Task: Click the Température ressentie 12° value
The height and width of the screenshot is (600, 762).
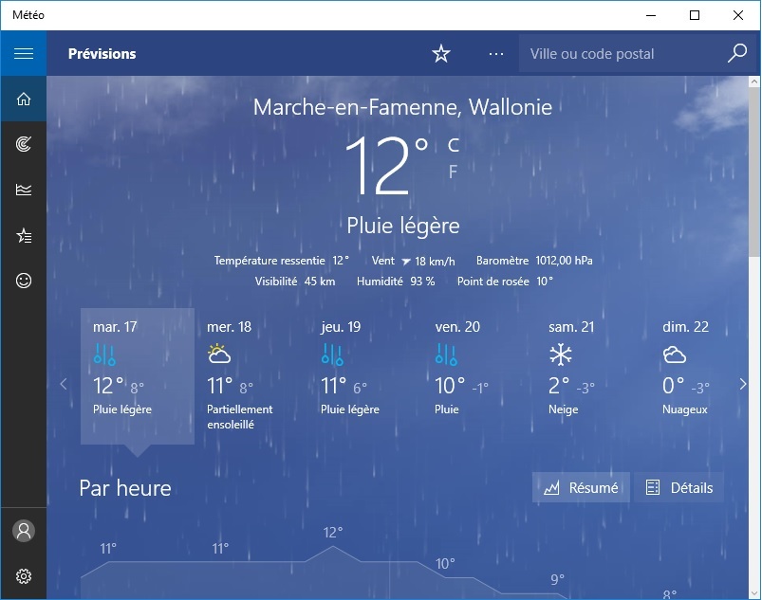Action: 282,261
